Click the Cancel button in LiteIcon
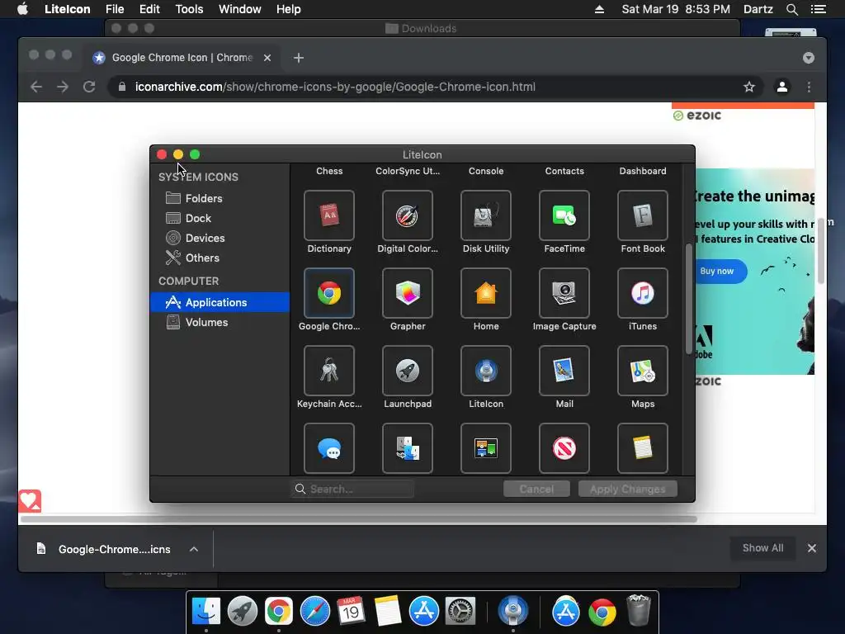 pyautogui.click(x=536, y=489)
